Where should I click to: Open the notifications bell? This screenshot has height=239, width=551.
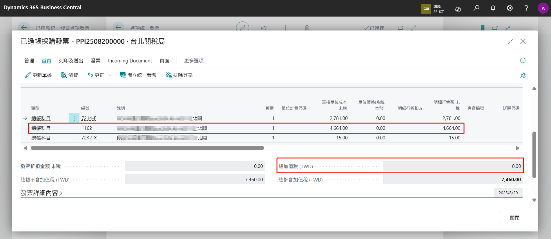tap(493, 8)
